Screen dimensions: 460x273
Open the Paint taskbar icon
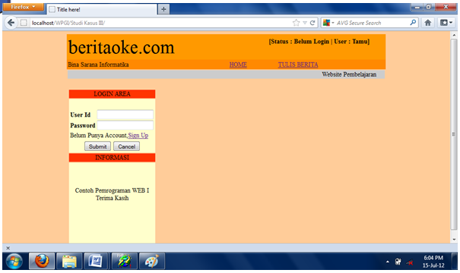click(x=151, y=261)
